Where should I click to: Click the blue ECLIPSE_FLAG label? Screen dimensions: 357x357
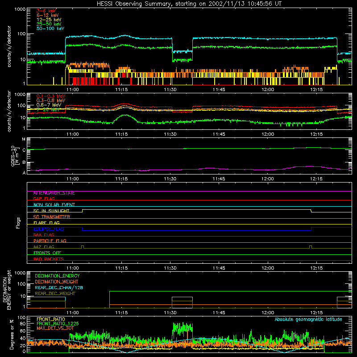point(49,229)
